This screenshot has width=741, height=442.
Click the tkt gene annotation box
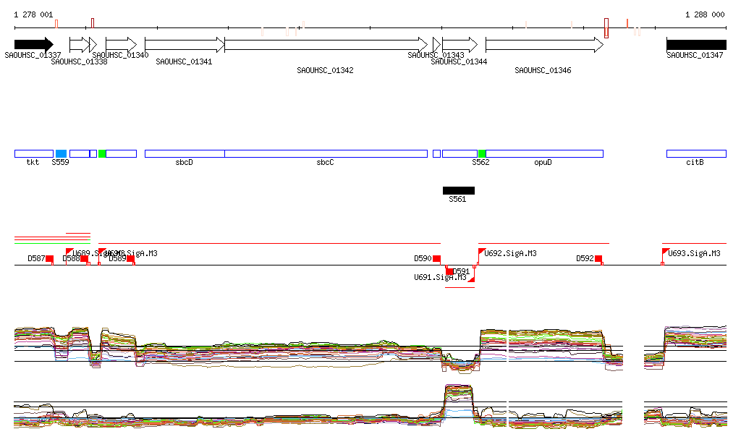tap(33, 154)
